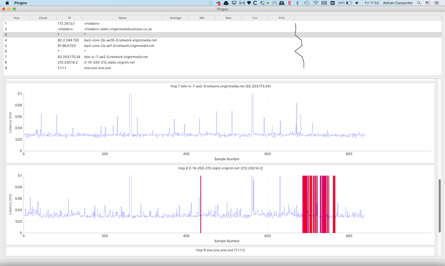The image size is (445, 266).
Task: Click the Pingoo window title
Action: pos(222,9)
